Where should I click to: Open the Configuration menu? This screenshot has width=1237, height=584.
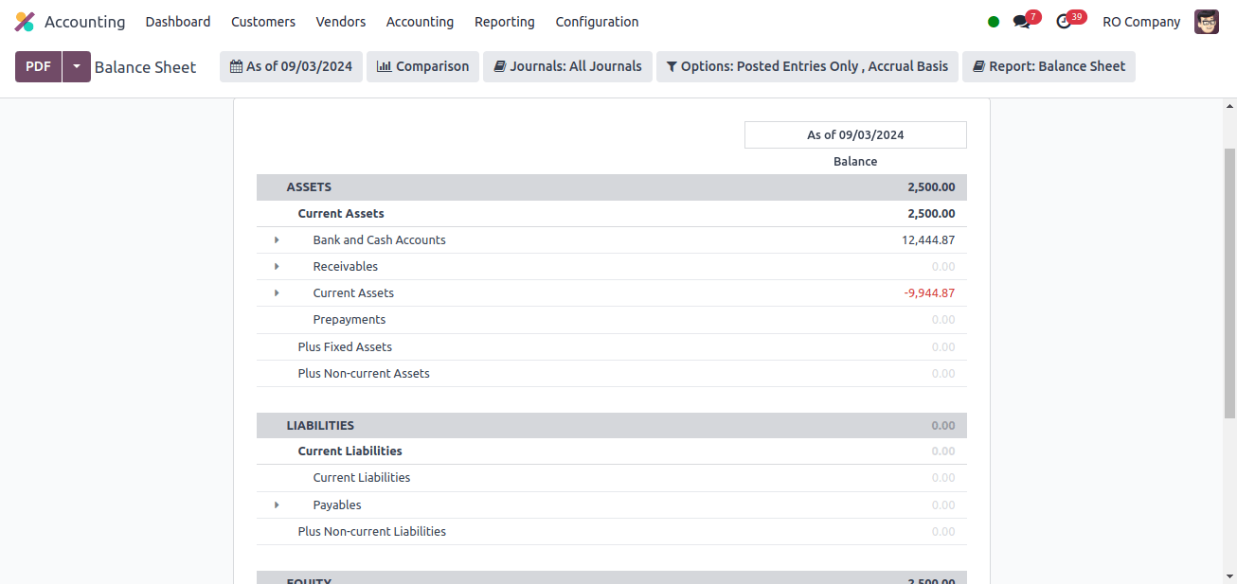tap(597, 22)
